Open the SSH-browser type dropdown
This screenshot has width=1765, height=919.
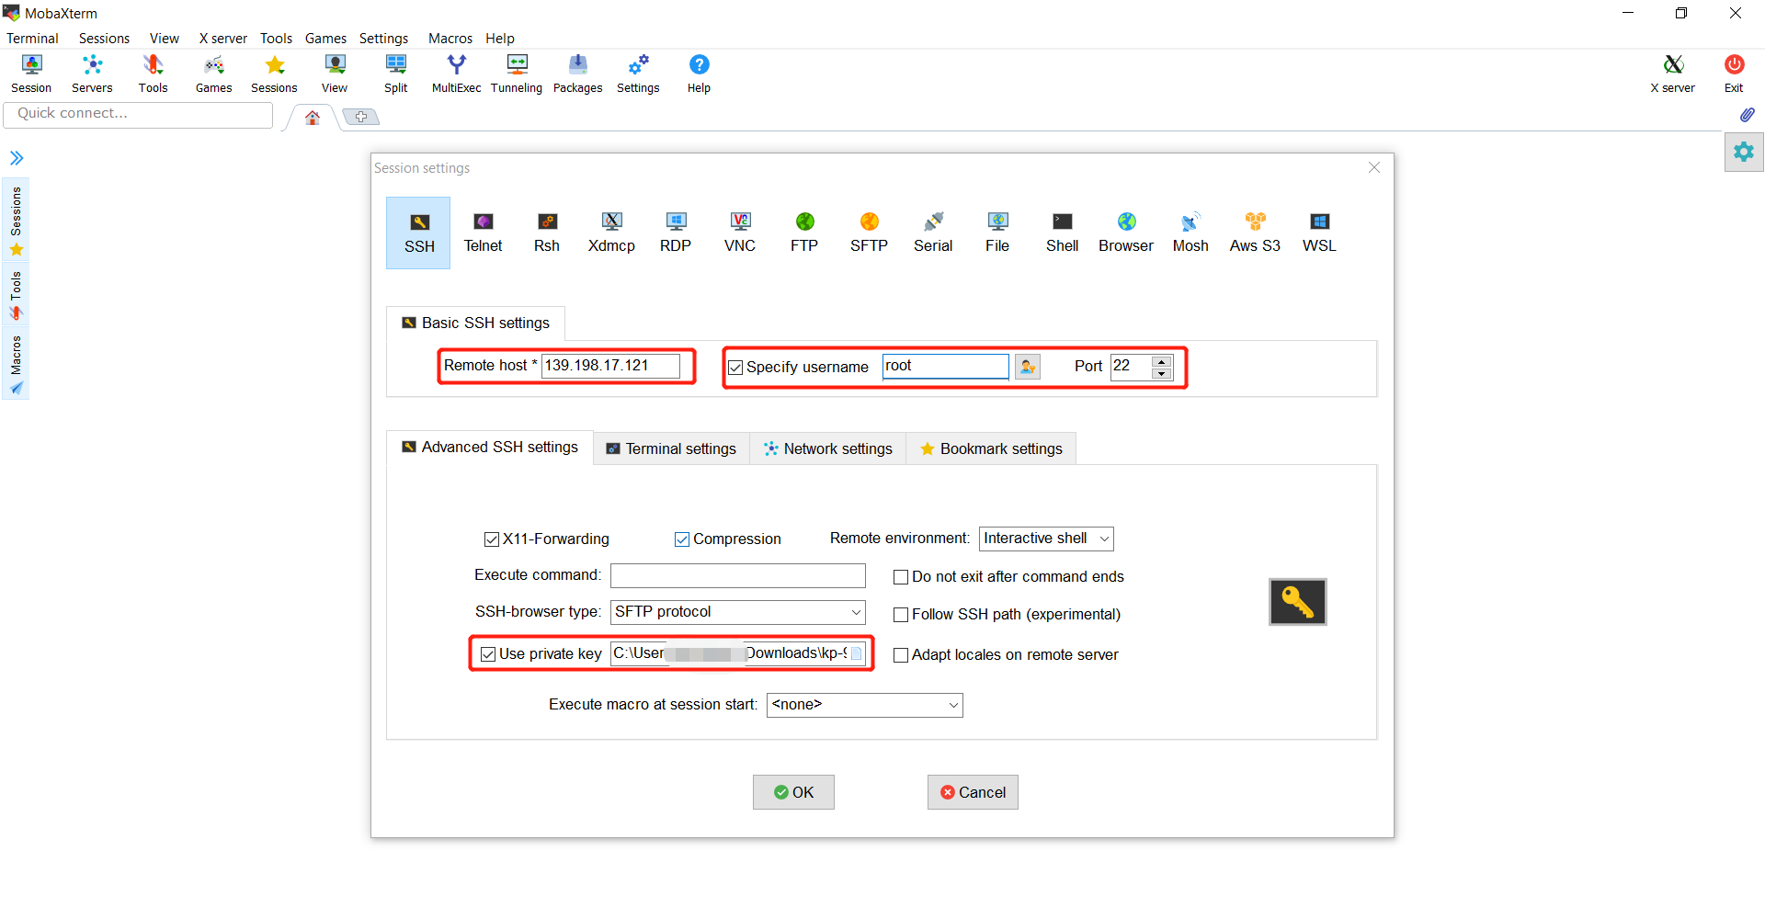pyautogui.click(x=738, y=612)
